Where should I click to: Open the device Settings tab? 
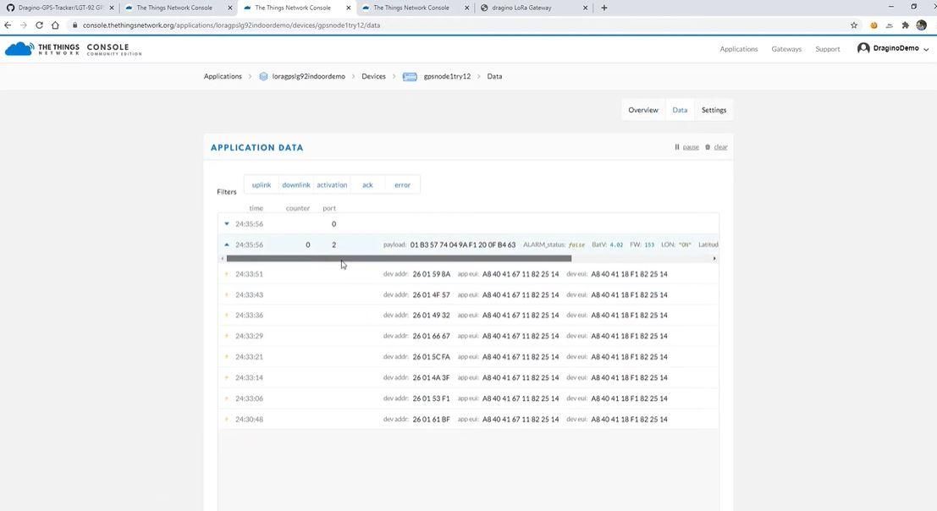tap(714, 110)
